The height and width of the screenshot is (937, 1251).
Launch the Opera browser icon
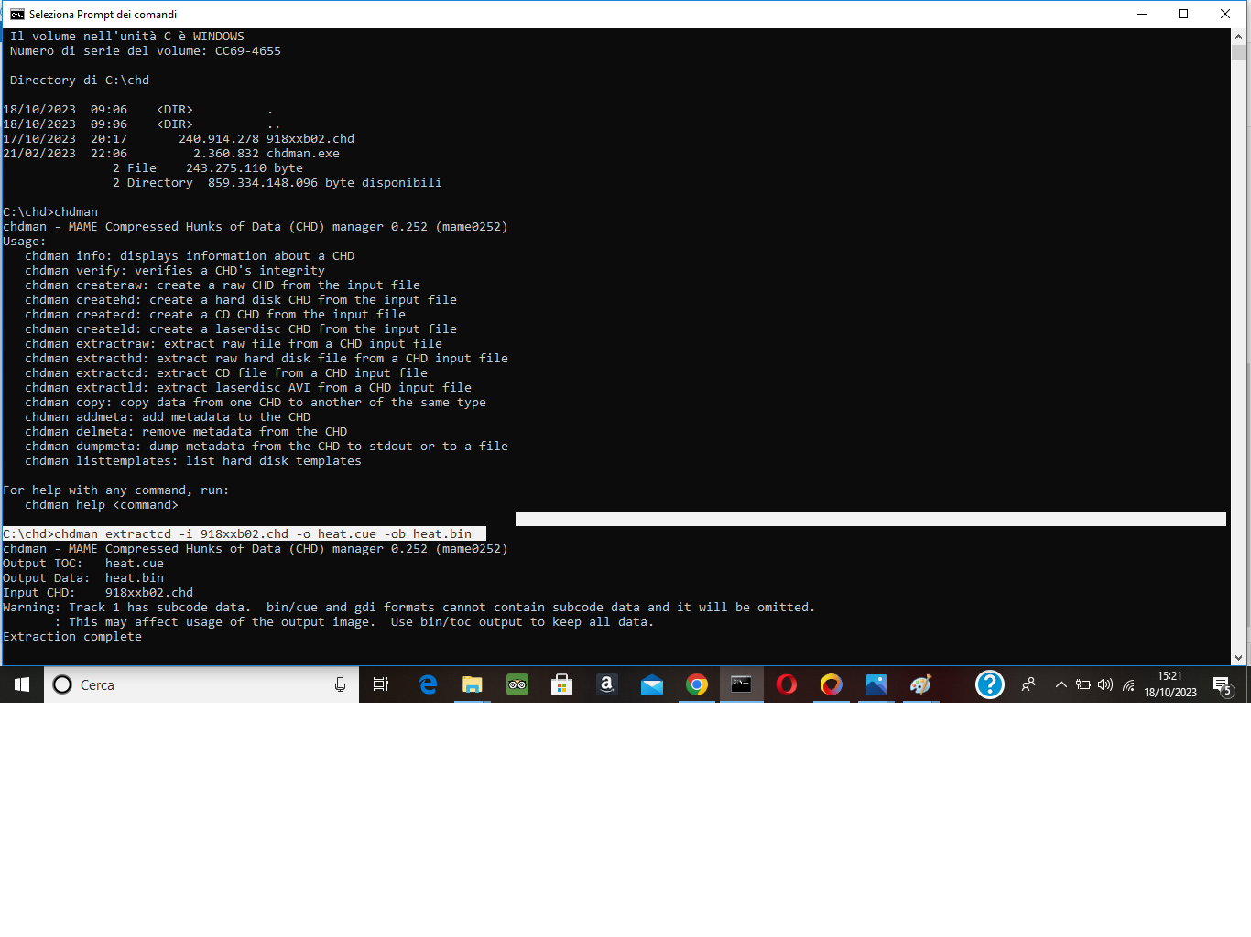click(787, 684)
